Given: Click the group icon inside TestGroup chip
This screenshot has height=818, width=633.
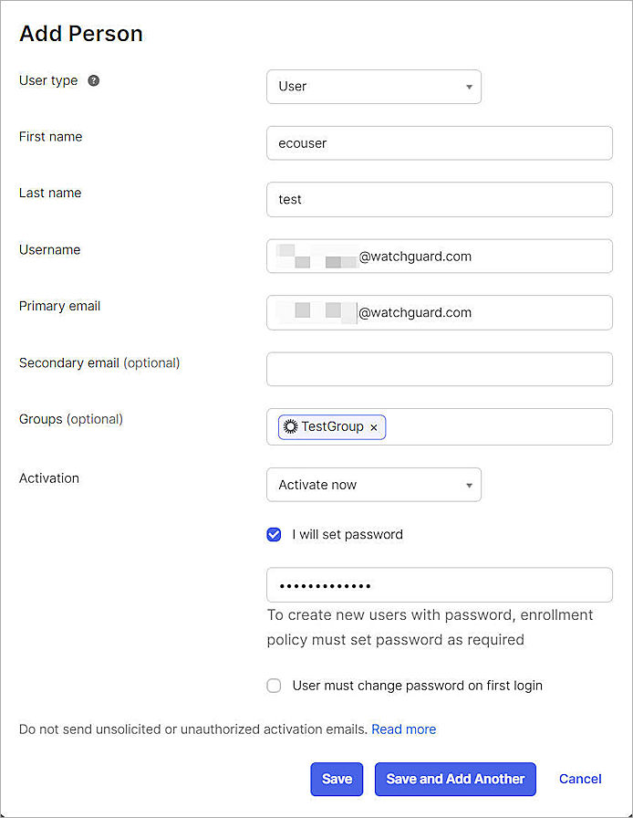Looking at the screenshot, I should point(289,426).
